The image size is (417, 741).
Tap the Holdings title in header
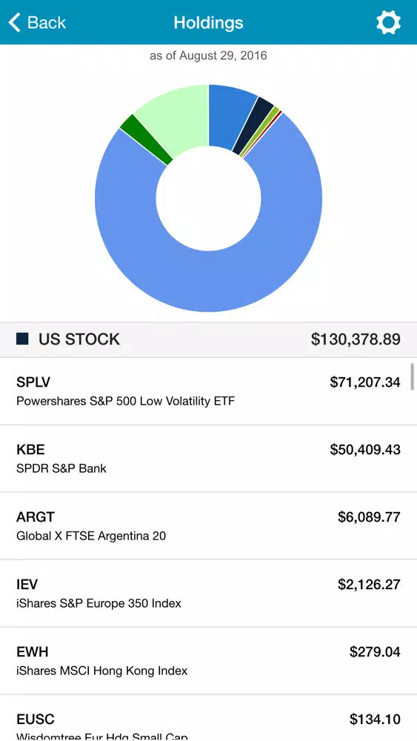point(208,22)
